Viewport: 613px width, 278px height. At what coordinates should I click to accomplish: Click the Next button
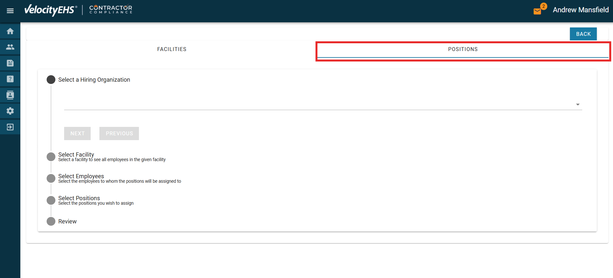[77, 133]
